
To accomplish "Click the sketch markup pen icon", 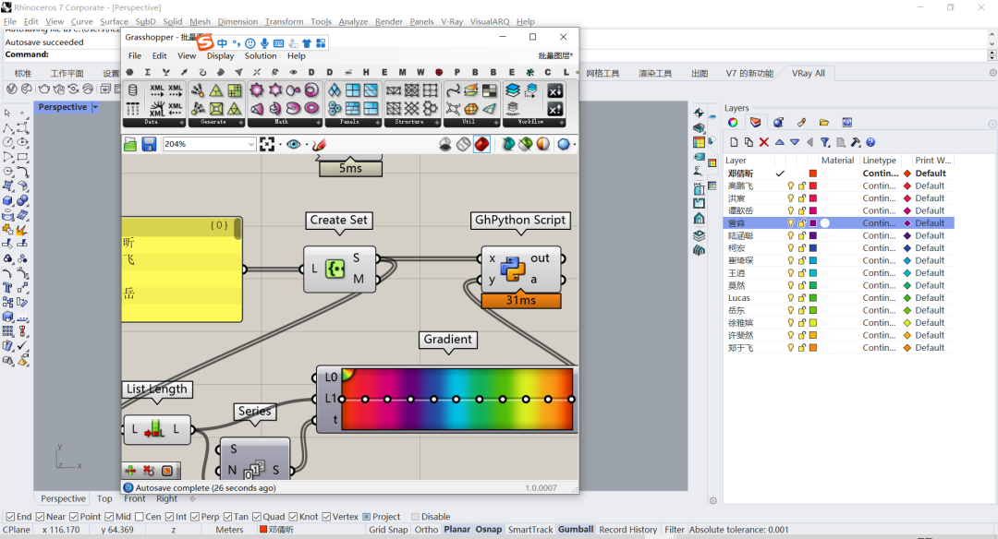I will tap(320, 144).
